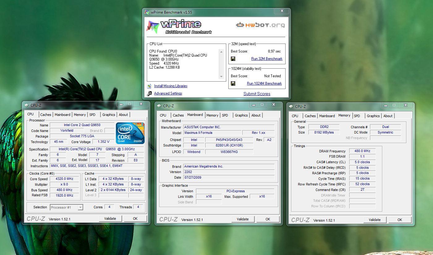
Task: Switch to CPU tab in Mainboard CPU-Z window
Action: click(163, 115)
